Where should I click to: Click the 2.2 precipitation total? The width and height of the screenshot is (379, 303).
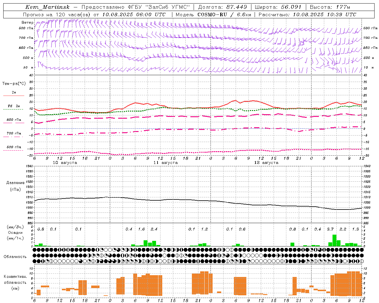pos(343,229)
